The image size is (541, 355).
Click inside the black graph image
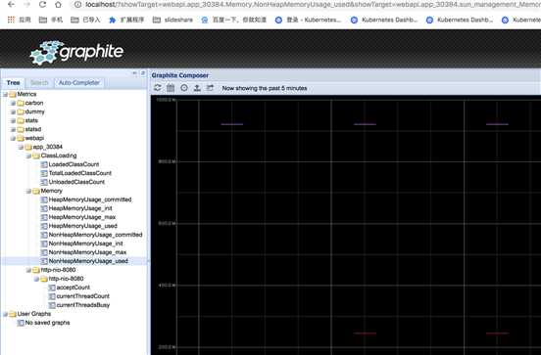(x=346, y=226)
